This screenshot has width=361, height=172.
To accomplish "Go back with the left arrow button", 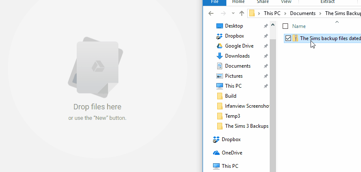I will point(211,13).
